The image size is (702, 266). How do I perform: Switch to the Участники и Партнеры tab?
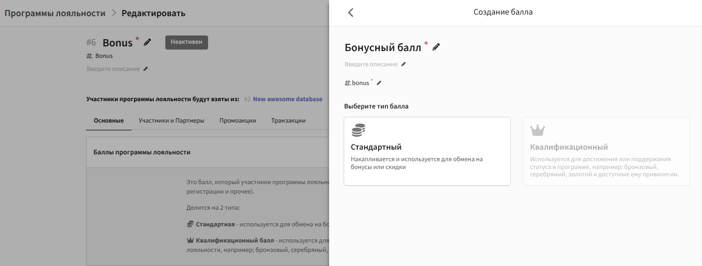coord(171,120)
